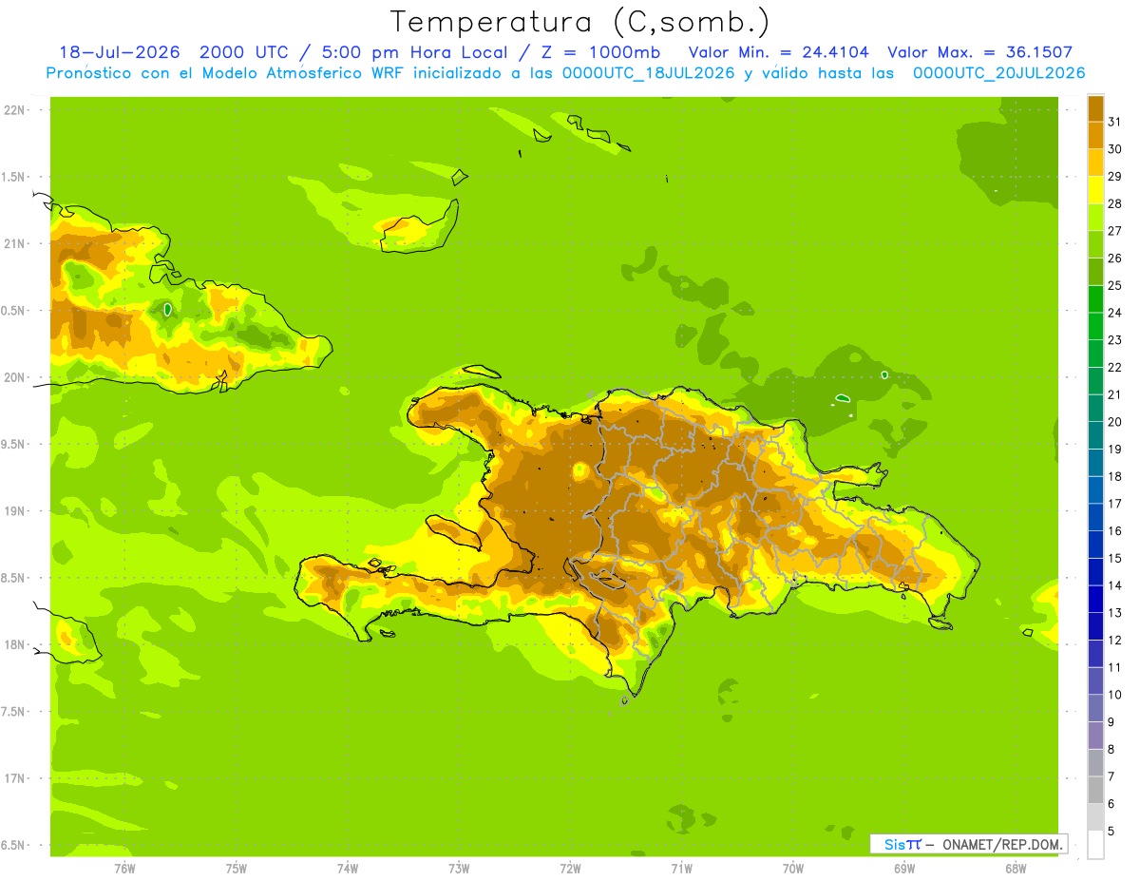1140x881 pixels.
Task: Click the "69W" longitude axis label
Action: (904, 869)
